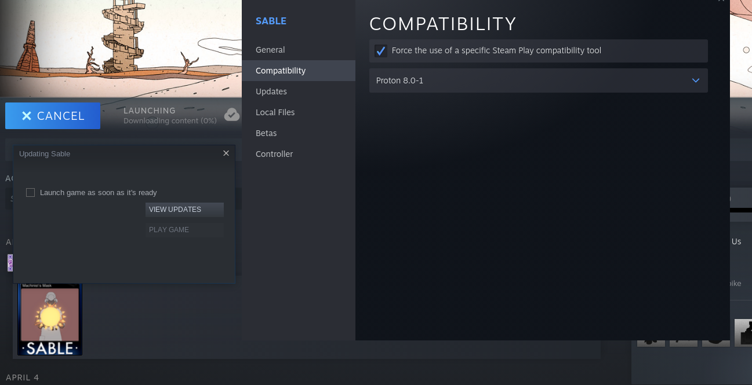Open the Controller settings tab

click(299, 154)
